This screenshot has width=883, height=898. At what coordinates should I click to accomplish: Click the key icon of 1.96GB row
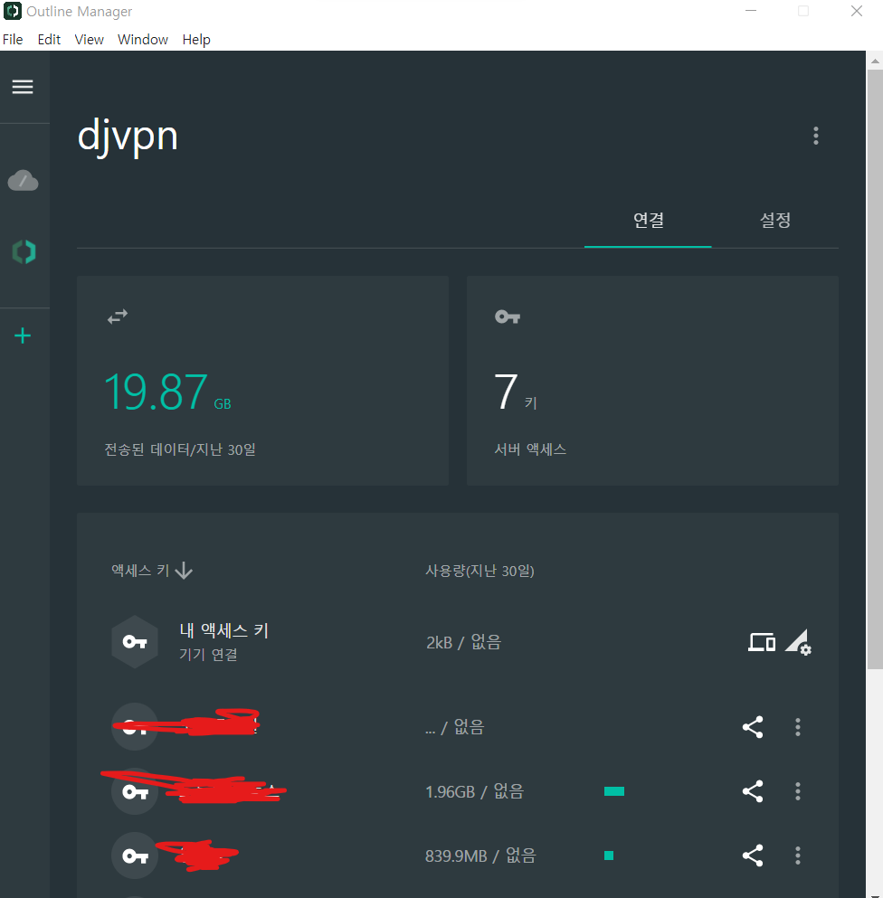[x=135, y=791]
